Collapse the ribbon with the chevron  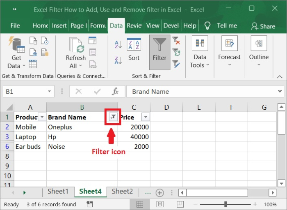[280, 77]
